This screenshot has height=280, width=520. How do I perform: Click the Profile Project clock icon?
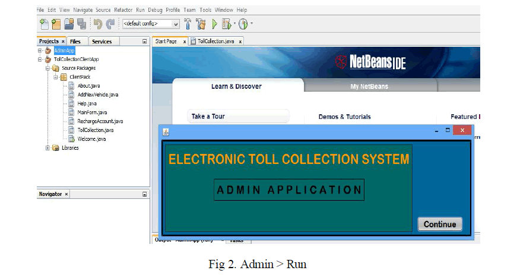tap(243, 24)
